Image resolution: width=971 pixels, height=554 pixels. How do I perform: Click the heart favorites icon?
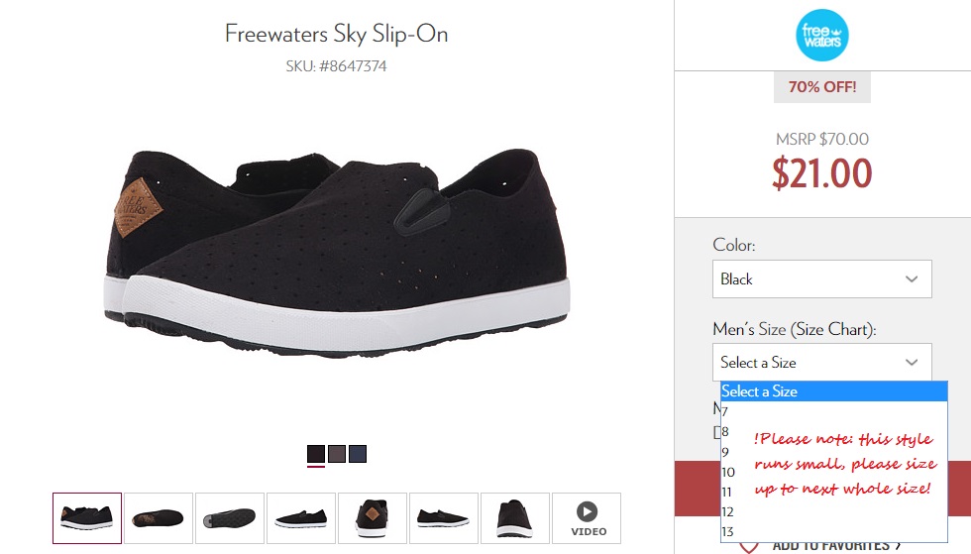coord(749,544)
